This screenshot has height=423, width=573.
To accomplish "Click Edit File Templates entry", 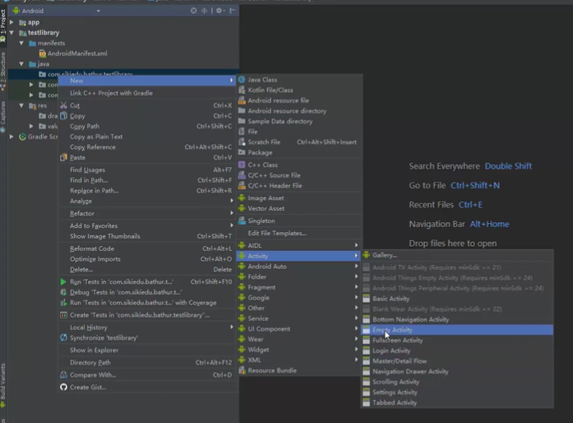I will (x=299, y=233).
